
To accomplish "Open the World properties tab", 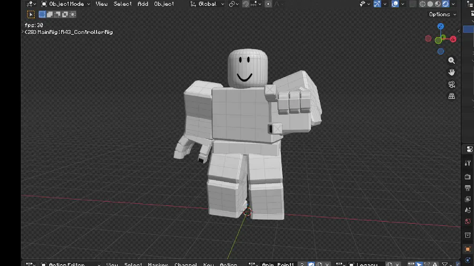I will (468, 221).
